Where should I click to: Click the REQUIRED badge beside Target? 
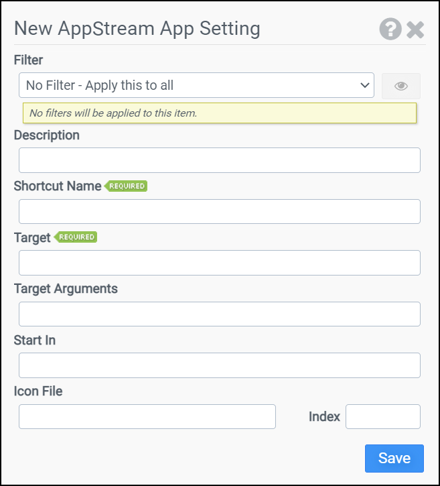tap(76, 237)
